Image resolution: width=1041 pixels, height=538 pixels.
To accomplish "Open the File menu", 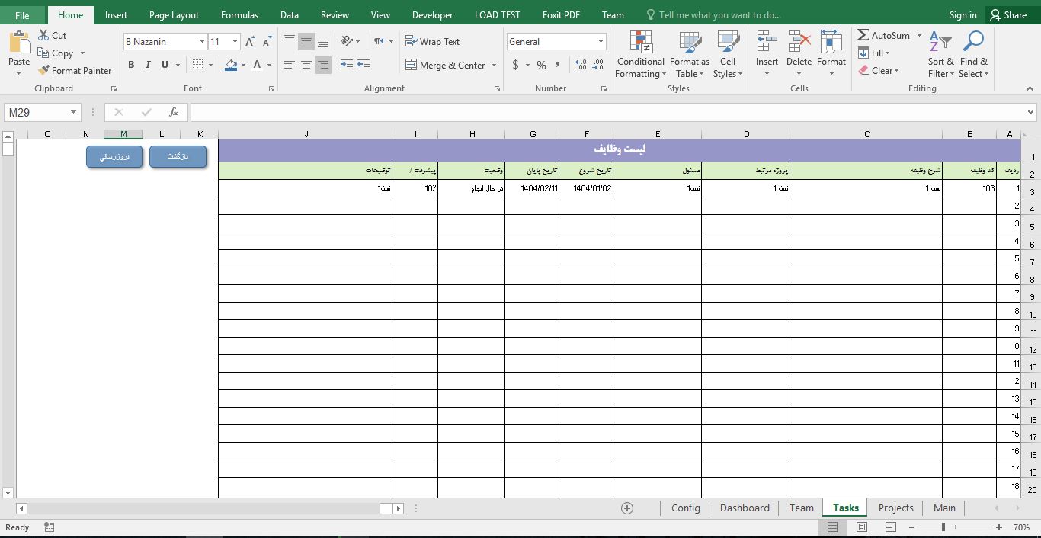I will [22, 14].
